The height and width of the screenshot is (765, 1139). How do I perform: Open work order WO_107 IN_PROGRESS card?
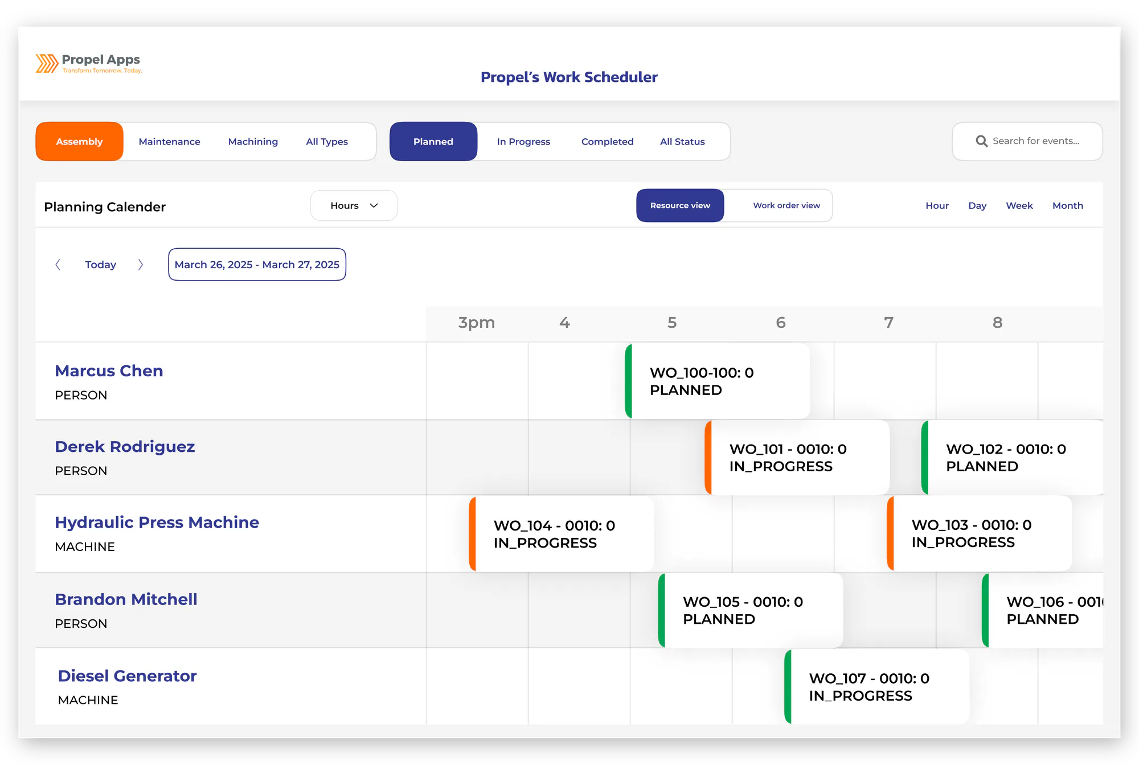(x=877, y=686)
